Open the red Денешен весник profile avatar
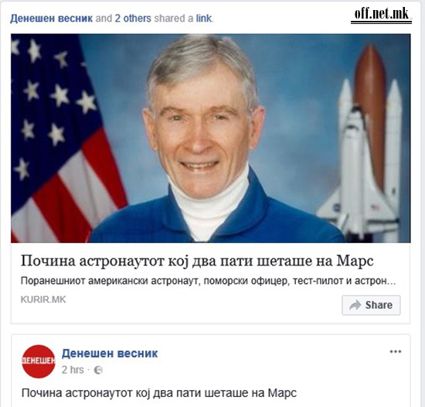The height and width of the screenshot is (407, 425). [x=39, y=361]
